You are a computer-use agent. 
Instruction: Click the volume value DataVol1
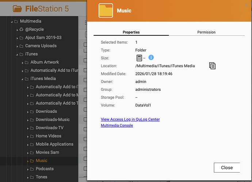(x=143, y=105)
